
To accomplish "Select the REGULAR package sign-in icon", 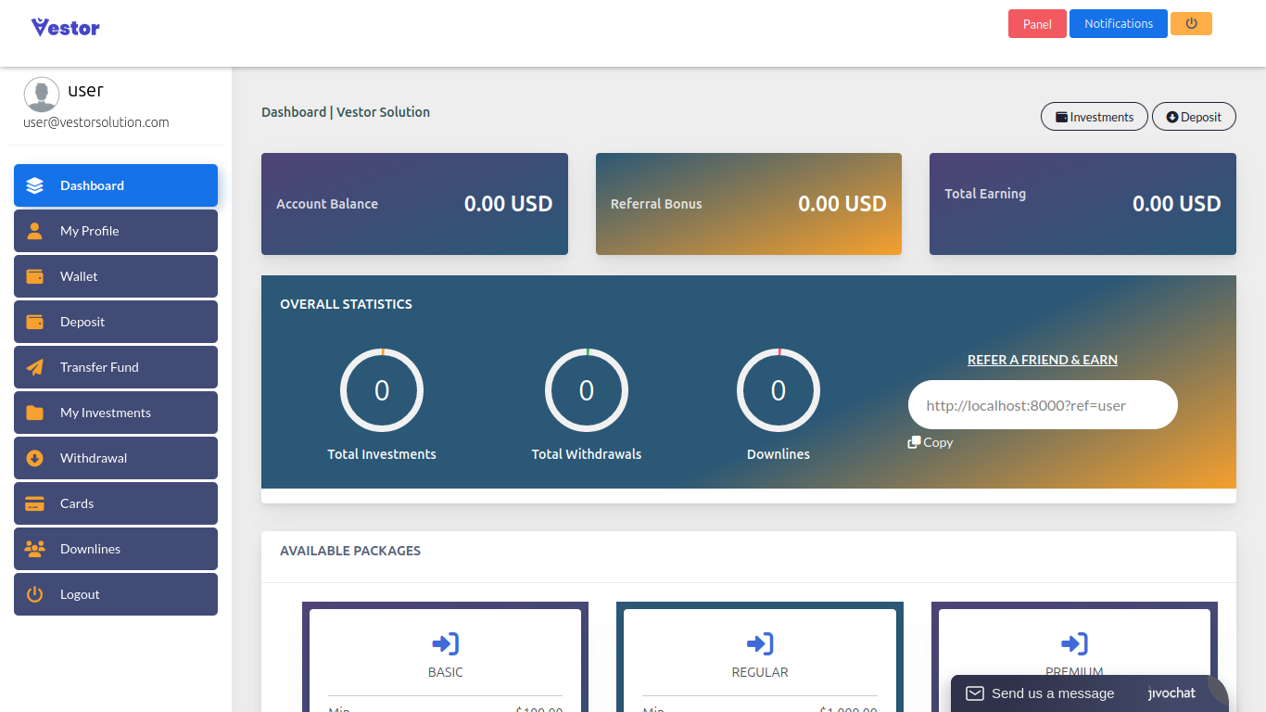I will [760, 643].
